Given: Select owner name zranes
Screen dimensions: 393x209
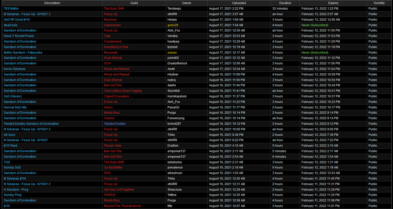Looking at the screenshot, I should click(x=172, y=52).
